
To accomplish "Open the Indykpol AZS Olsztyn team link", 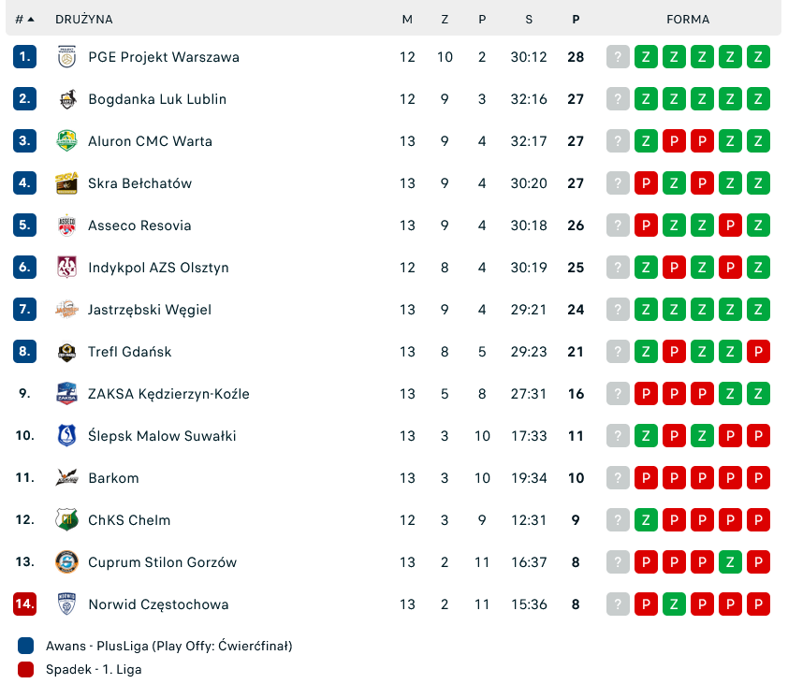I will pyautogui.click(x=158, y=268).
